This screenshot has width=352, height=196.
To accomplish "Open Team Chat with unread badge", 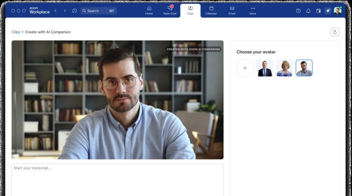I will pos(170,10).
